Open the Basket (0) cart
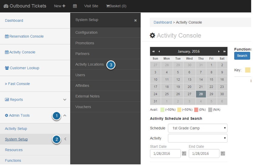This screenshot has height=168, width=260. coord(116,6)
